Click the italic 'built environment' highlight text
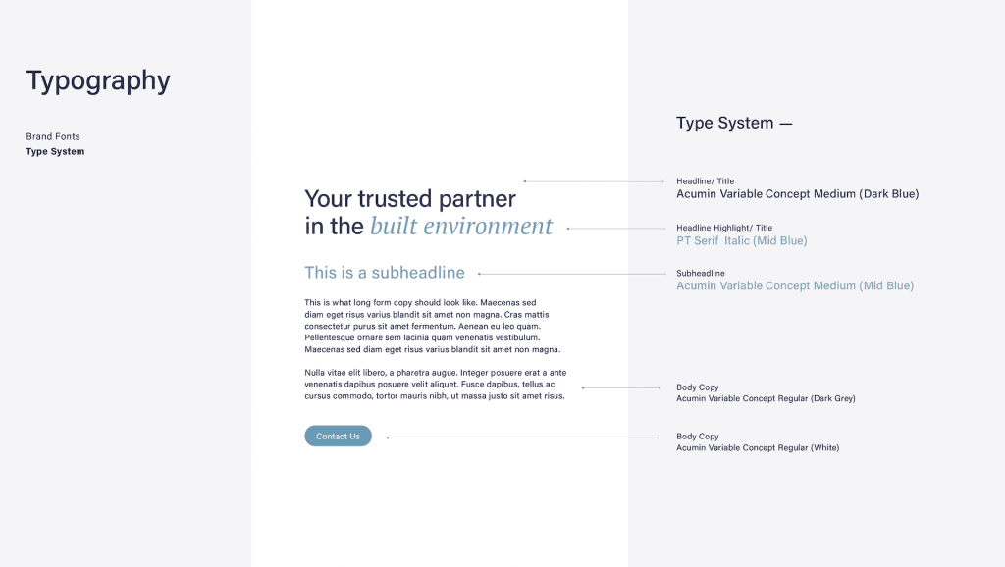This screenshot has width=1005, height=567. click(x=461, y=227)
